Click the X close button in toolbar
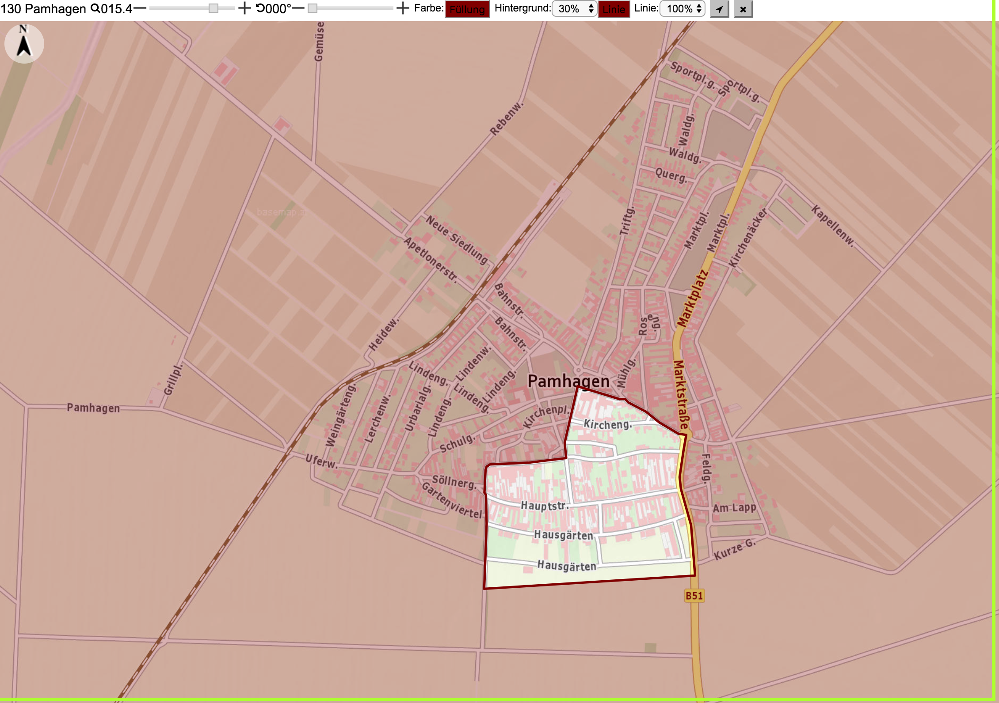 coord(743,9)
